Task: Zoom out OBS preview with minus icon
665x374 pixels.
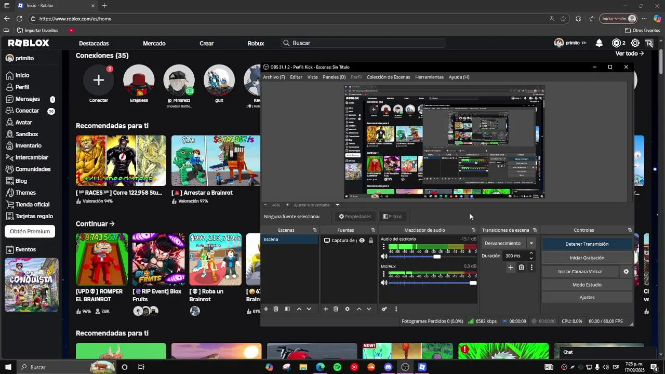Action: [265, 205]
